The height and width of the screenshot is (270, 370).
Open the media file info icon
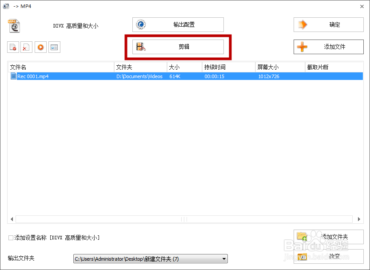(x=54, y=47)
